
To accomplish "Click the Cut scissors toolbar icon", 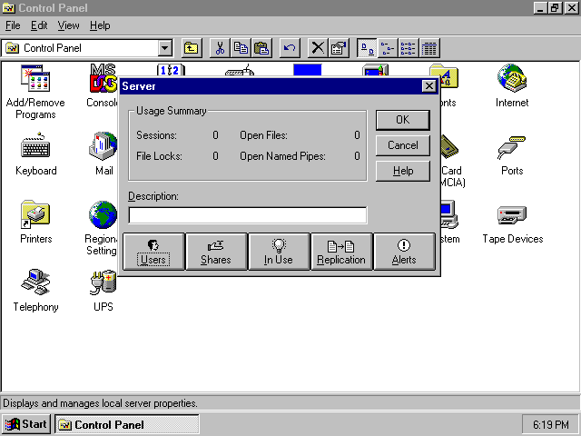I will (x=220, y=48).
